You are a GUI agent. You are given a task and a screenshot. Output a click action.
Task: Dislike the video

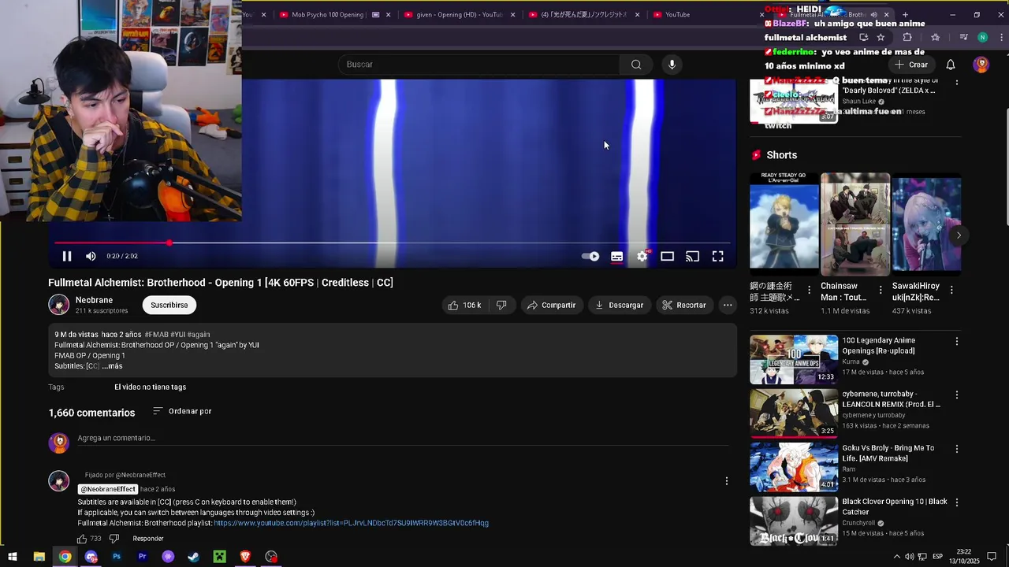tap(501, 305)
